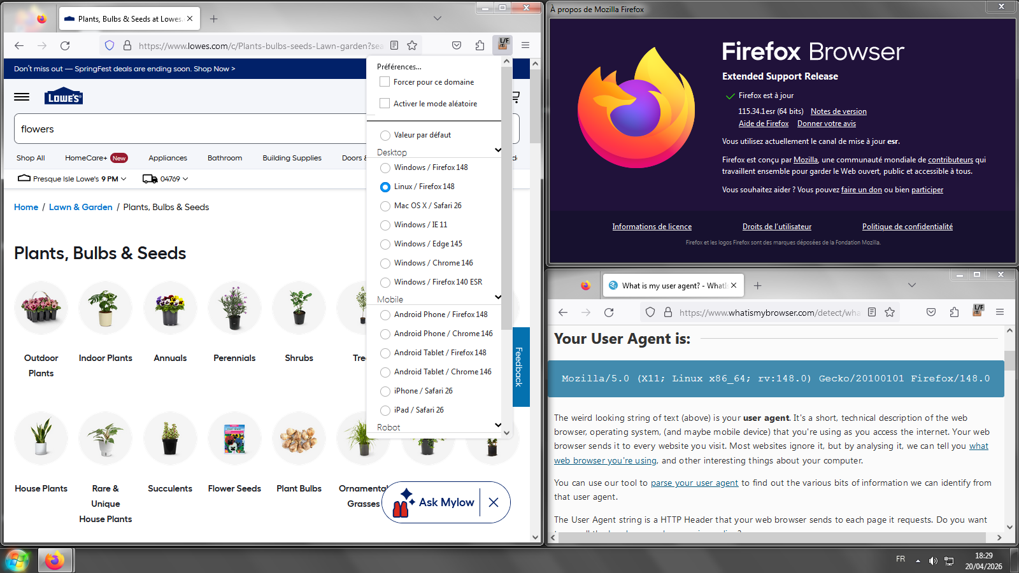Open 'Notes de version' link
The image size is (1019, 573).
click(839, 111)
